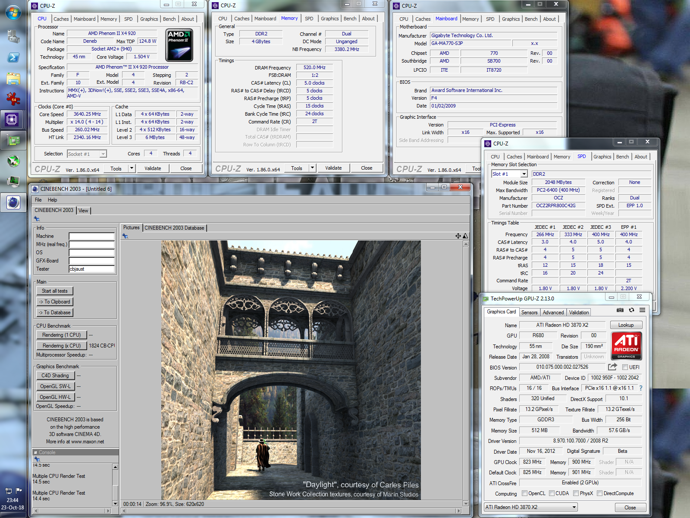
Task: Run the OpenGL SW-L test
Action: pyautogui.click(x=55, y=386)
